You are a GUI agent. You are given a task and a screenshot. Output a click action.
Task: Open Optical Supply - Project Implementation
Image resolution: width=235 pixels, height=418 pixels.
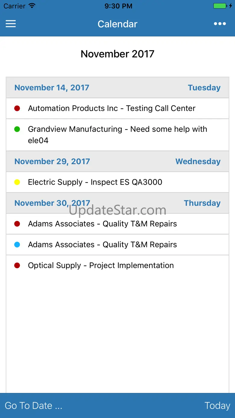(117, 265)
